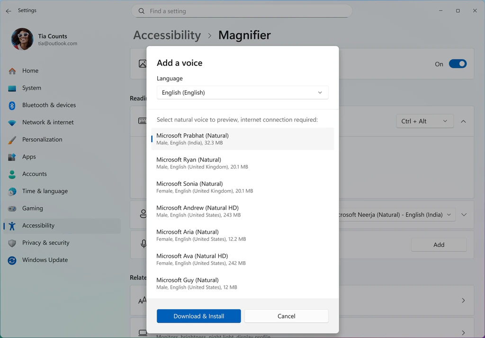Click the back arrow in Settings
485x338 pixels.
9,11
